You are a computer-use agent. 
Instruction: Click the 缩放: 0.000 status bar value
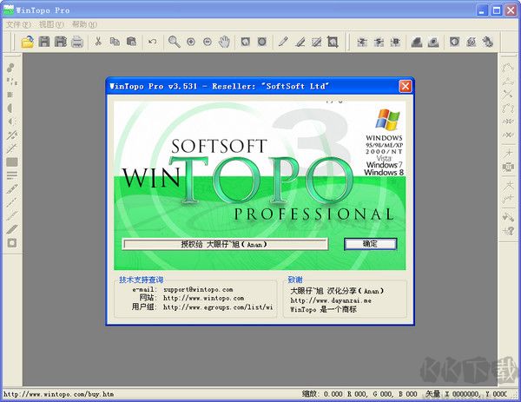pyautogui.click(x=322, y=394)
